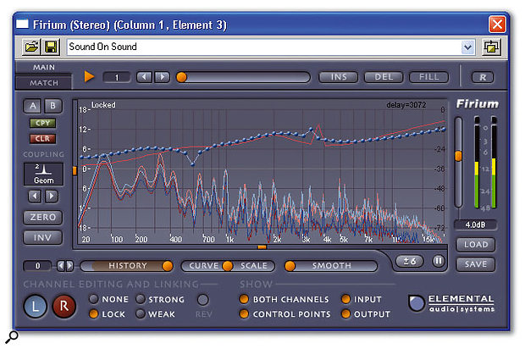Click the HISTORY slider knob
The width and height of the screenshot is (525, 349).
(168, 266)
